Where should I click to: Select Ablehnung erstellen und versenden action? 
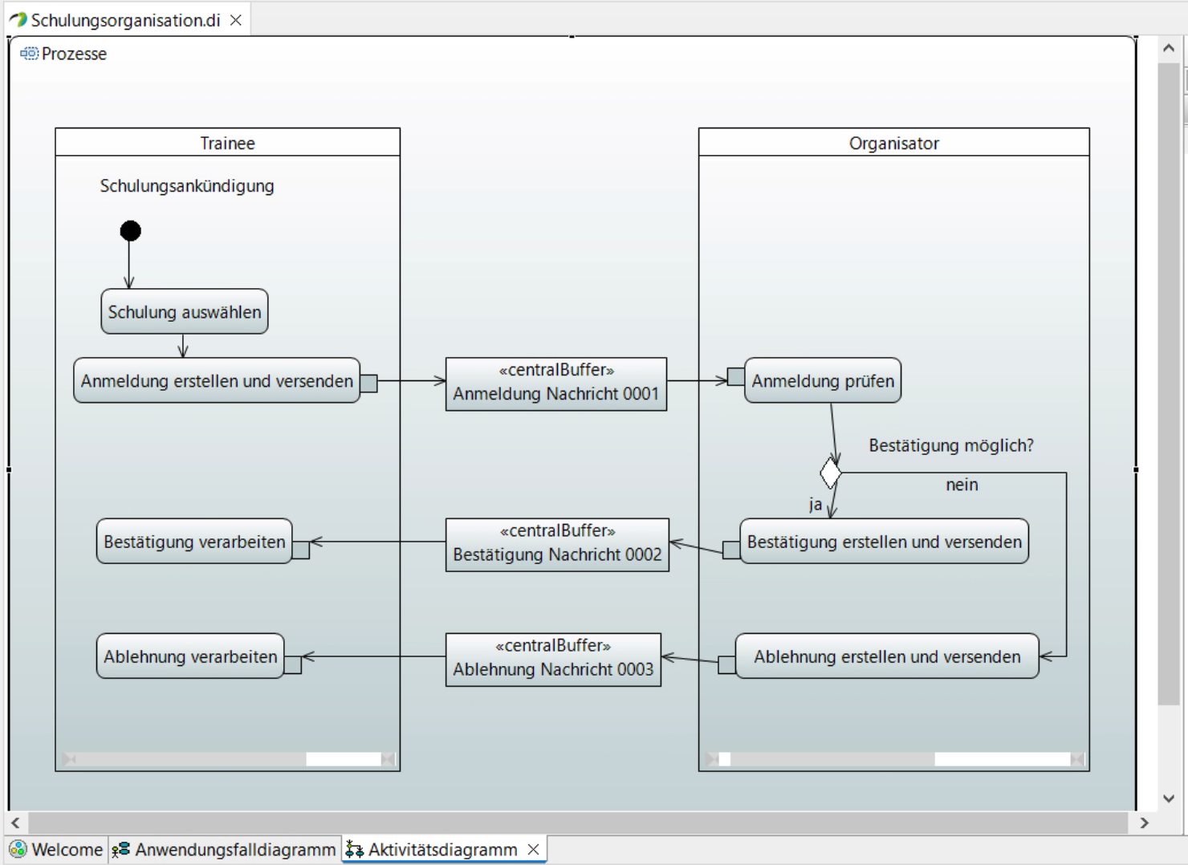(887, 656)
